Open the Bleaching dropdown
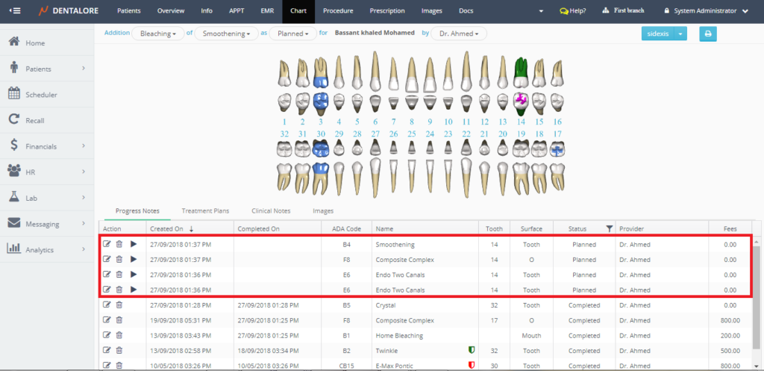The height and width of the screenshot is (371, 764). pyautogui.click(x=157, y=34)
